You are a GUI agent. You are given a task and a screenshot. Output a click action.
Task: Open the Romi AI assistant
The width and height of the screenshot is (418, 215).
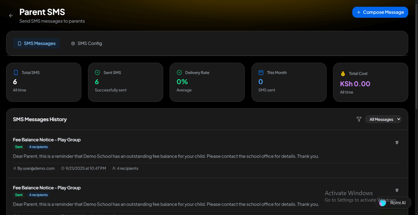[394, 203]
